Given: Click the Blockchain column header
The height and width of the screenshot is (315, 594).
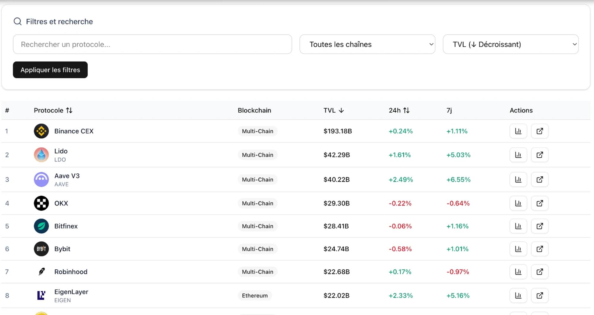Looking at the screenshot, I should click(x=254, y=110).
